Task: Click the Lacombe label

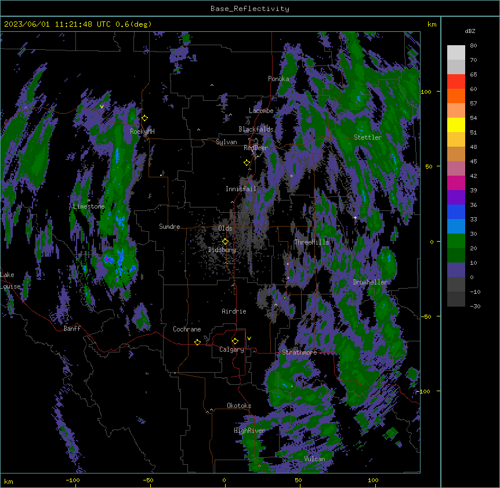Action: click(261, 111)
